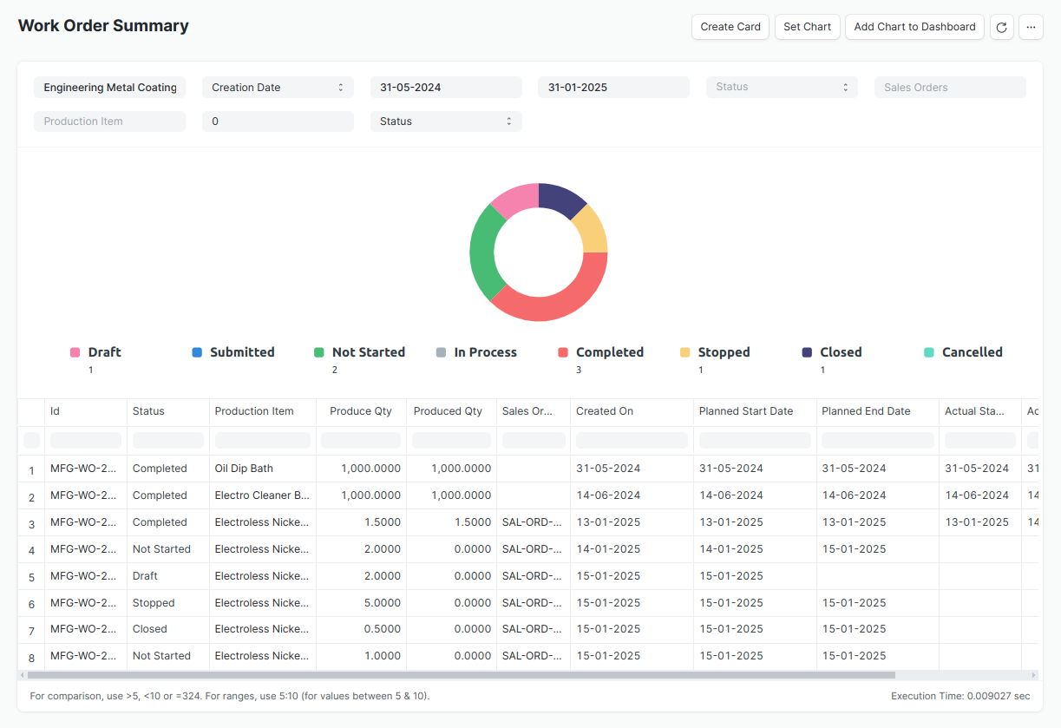Click the Draft status cell in row 5
The height and width of the screenshot is (728, 1061).
click(x=168, y=576)
